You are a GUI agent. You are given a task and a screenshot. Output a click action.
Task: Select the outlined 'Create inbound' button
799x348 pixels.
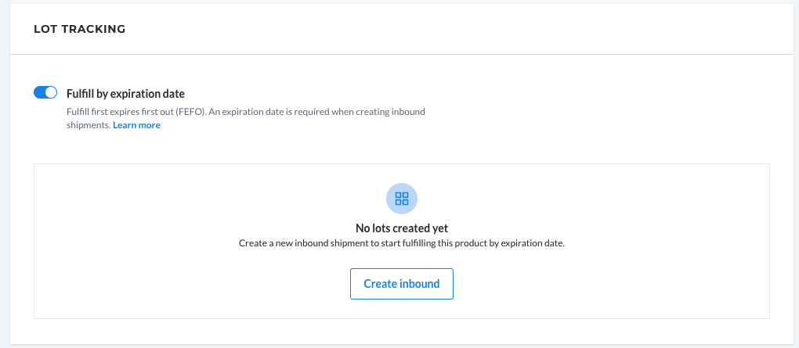click(402, 284)
